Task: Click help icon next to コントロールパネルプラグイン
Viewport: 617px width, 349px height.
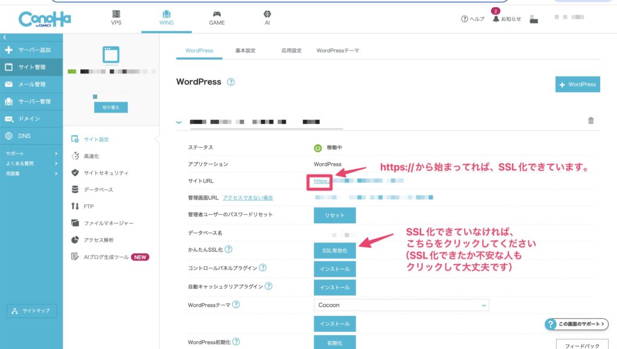Action: click(263, 268)
